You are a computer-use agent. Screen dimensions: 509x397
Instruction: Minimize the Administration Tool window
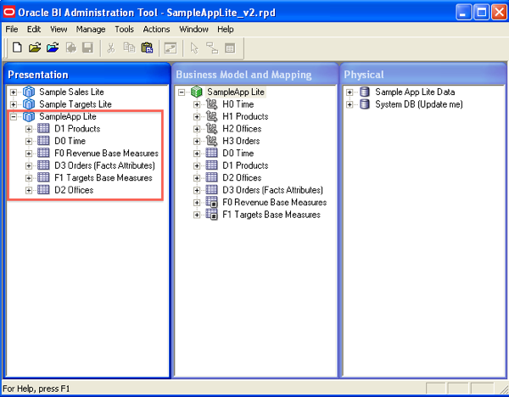pos(464,13)
